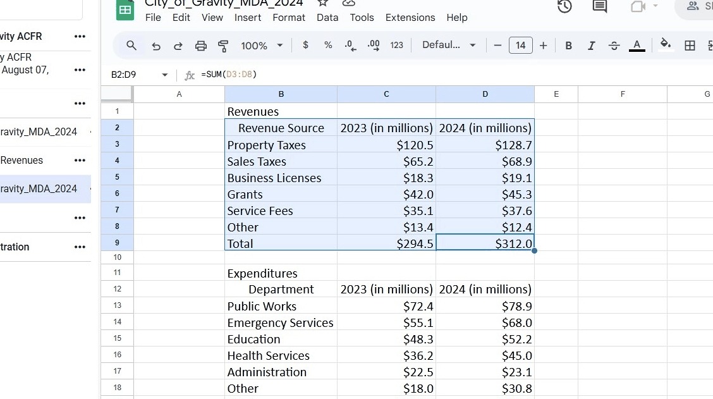Open the font family dropdown
This screenshot has width=713, height=399.
point(449,45)
